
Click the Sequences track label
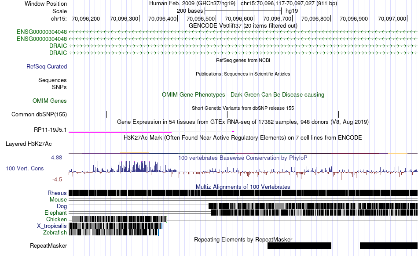(x=52, y=80)
